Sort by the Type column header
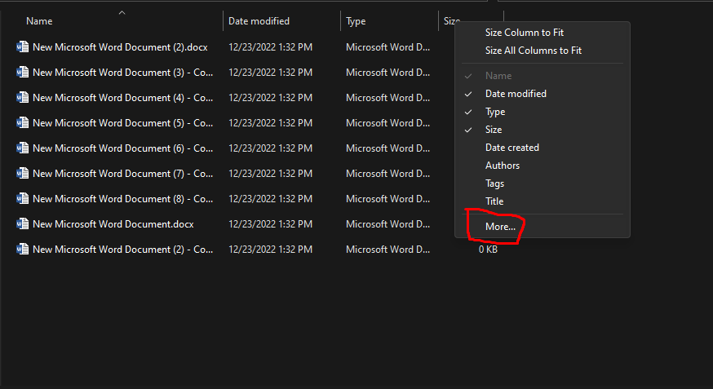 (x=356, y=21)
